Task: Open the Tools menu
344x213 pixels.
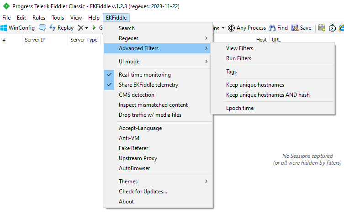Action: point(58,18)
